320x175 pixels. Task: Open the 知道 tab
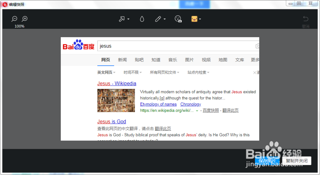(x=156, y=60)
